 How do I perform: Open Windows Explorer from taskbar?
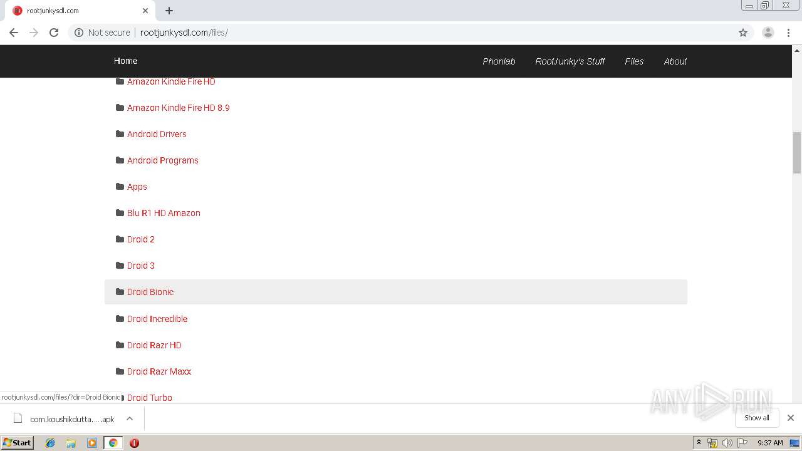tap(71, 443)
